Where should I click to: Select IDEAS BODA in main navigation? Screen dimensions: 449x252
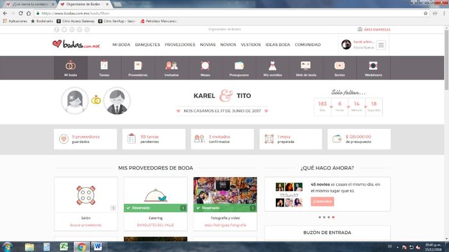point(278,45)
